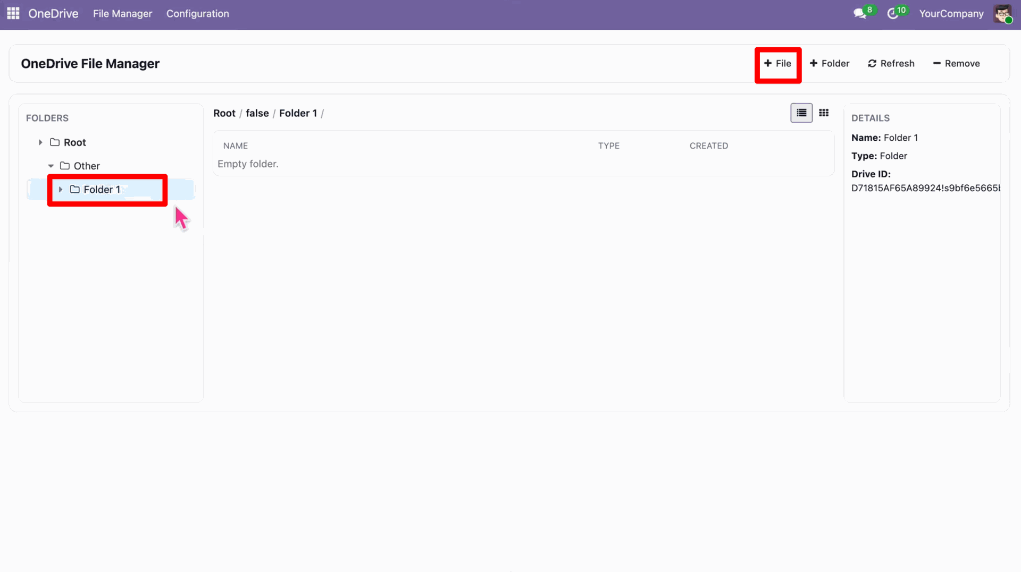The image size is (1021, 572).
Task: Click the Remove button
Action: tap(957, 64)
